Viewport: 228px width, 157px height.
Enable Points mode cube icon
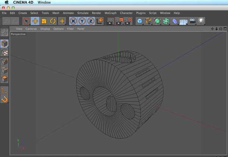point(4,62)
